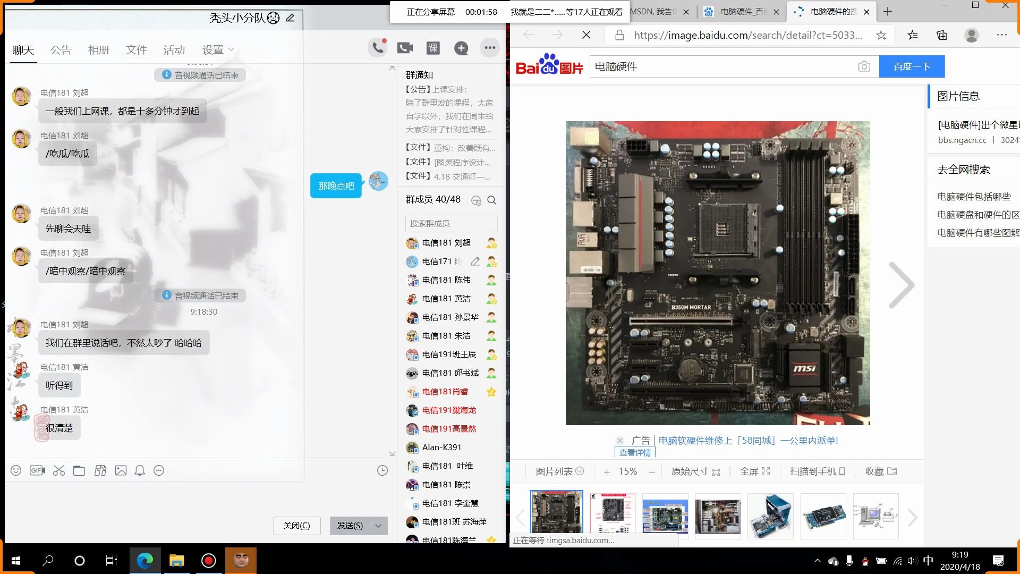Click the 百度一下 search button
1020x574 pixels.
912,66
